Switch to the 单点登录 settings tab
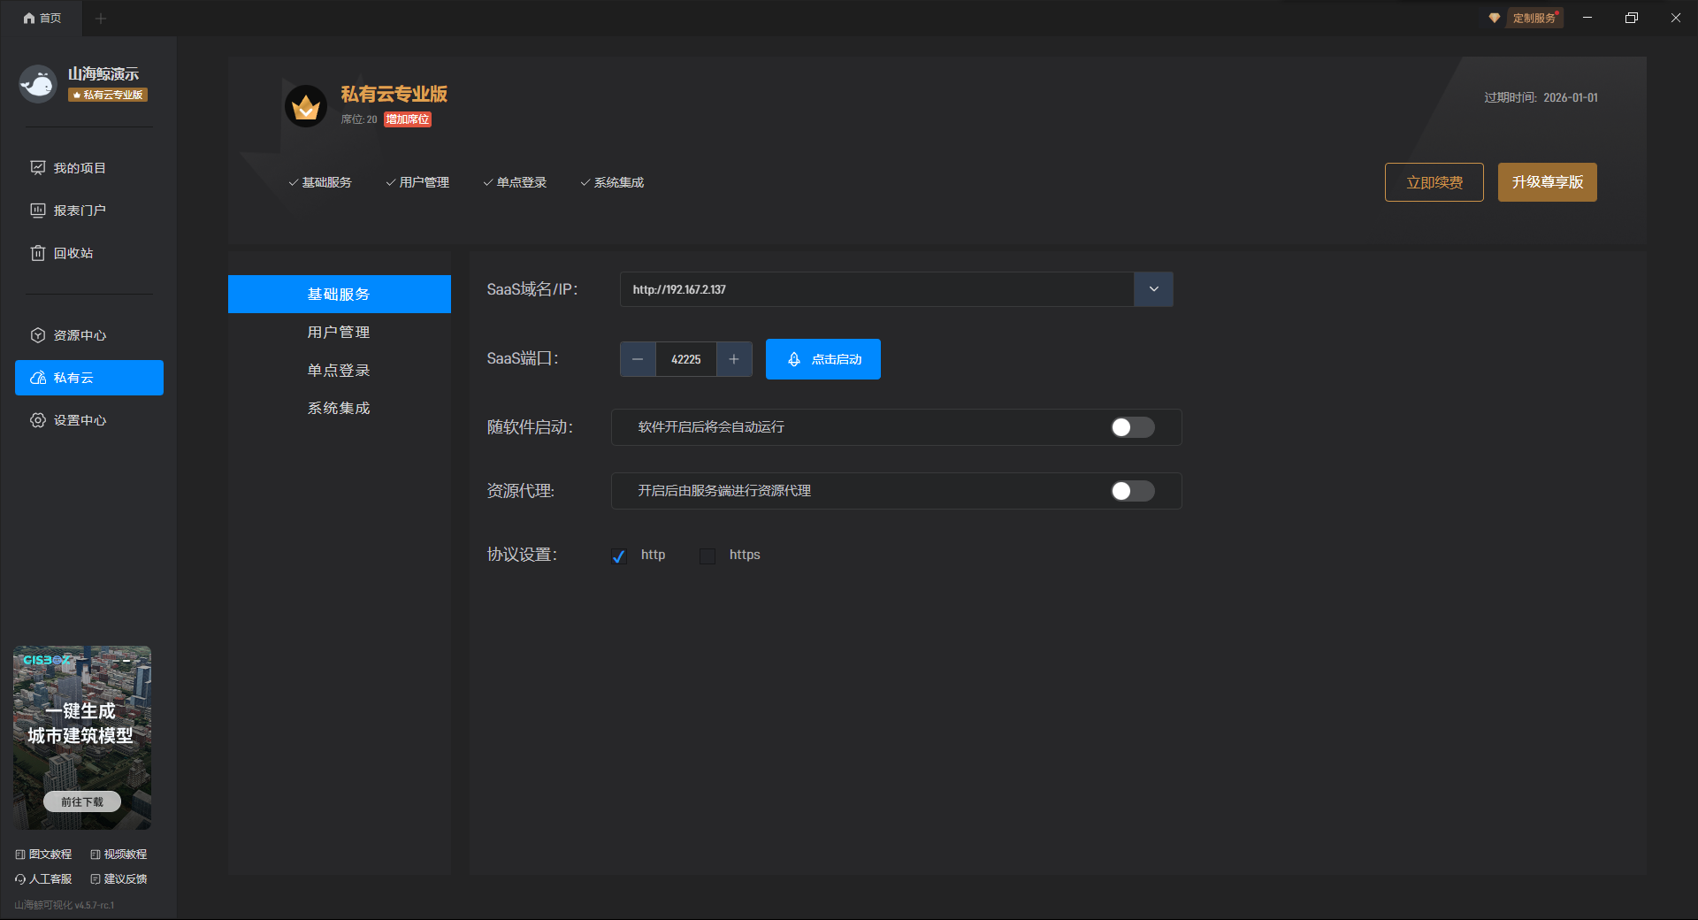This screenshot has width=1698, height=920. [x=340, y=370]
